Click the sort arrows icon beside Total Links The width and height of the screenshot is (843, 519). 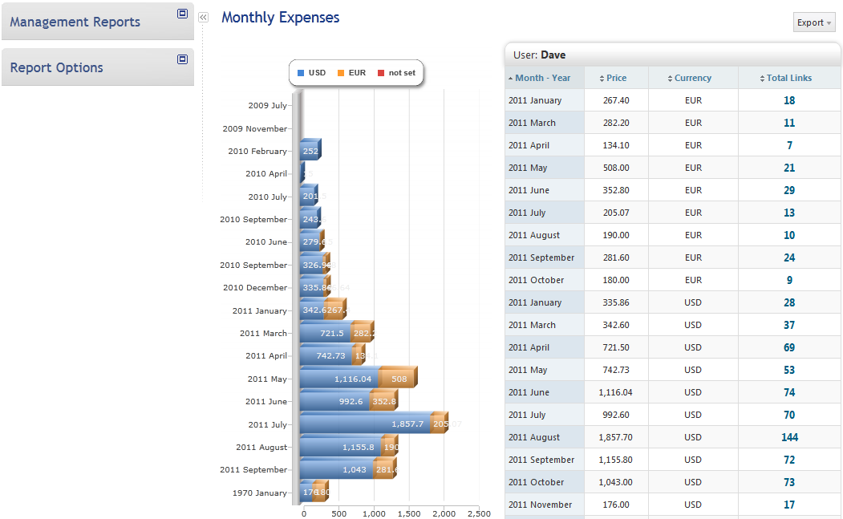tap(762, 79)
